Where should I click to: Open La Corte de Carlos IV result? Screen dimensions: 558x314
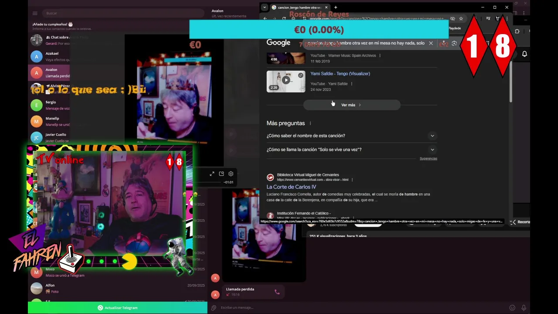(x=291, y=187)
